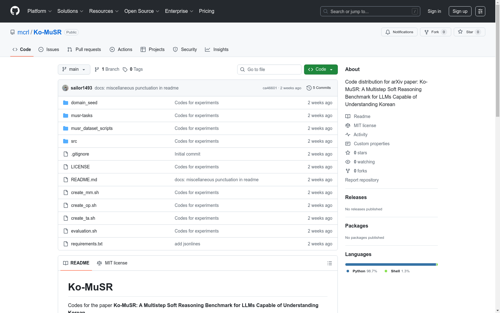
Task: Click the Sign up button
Action: coord(460,11)
